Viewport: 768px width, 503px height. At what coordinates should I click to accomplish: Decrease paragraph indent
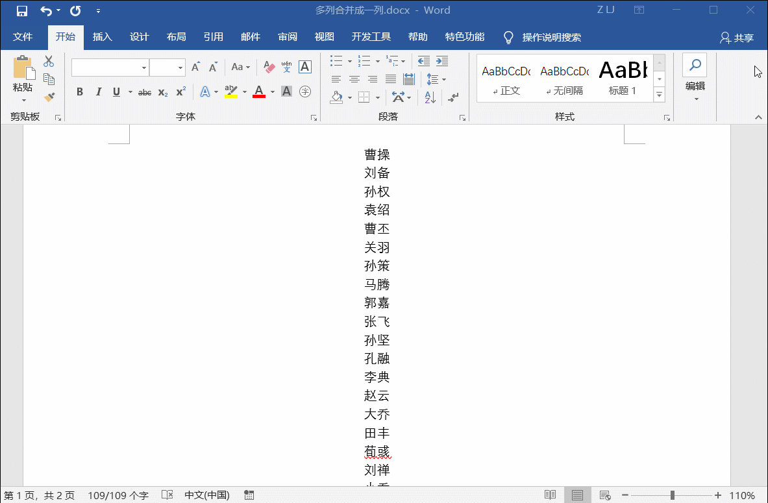pyautogui.click(x=424, y=61)
